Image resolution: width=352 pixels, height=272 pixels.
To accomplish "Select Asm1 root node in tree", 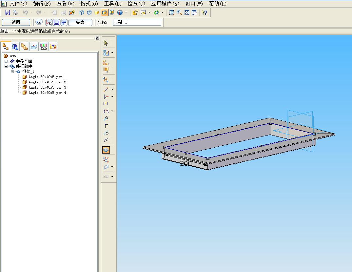I will pyautogui.click(x=14, y=56).
